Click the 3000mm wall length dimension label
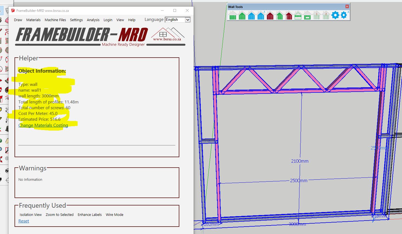 [297, 224]
